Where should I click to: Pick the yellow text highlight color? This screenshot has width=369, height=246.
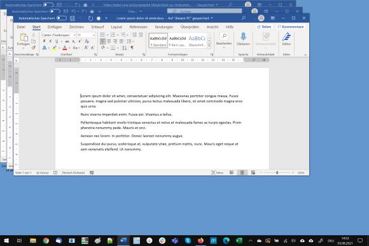(55, 48)
